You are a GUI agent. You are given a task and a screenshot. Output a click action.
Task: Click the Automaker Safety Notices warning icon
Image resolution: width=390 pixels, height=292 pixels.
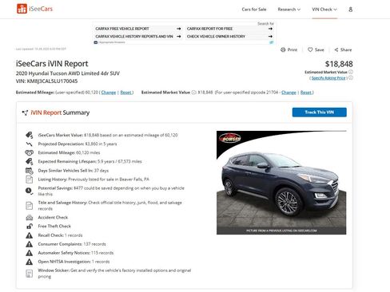pyautogui.click(x=30, y=253)
